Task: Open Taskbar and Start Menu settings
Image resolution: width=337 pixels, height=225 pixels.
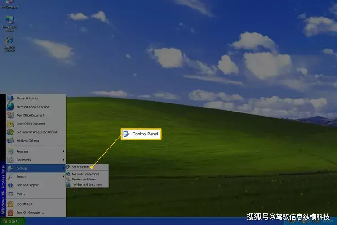Action: pyautogui.click(x=87, y=184)
